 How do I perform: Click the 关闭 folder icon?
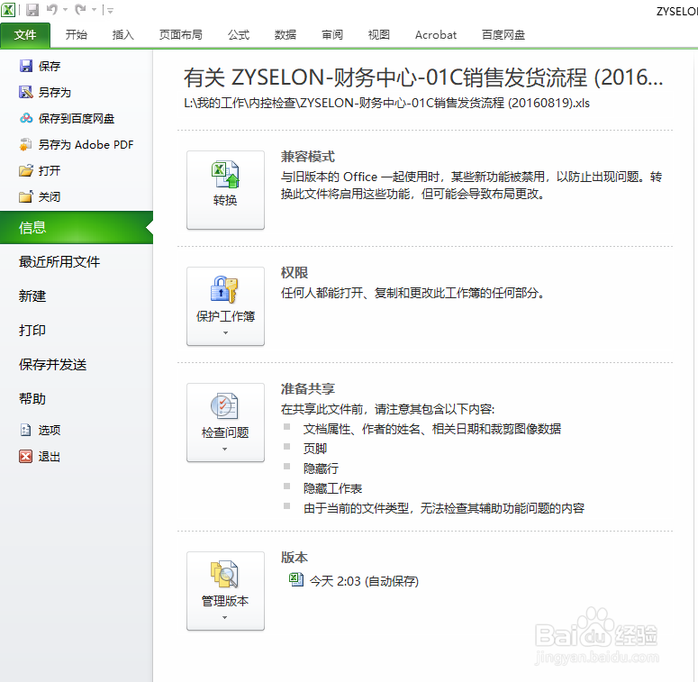point(26,196)
